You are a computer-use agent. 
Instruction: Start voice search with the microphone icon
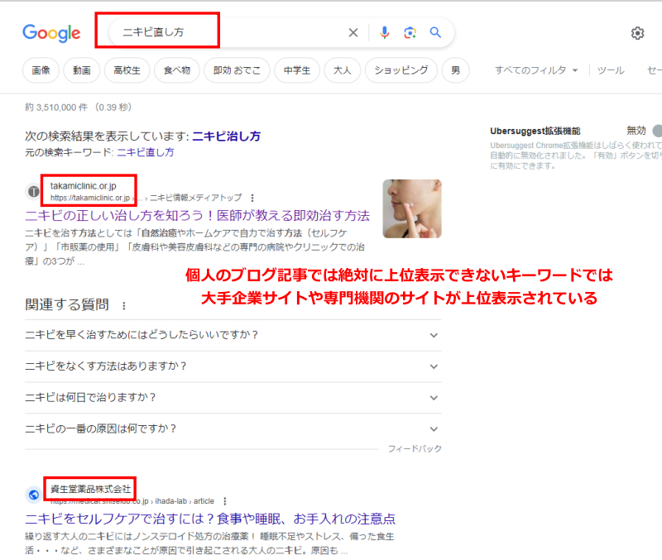pos(384,32)
